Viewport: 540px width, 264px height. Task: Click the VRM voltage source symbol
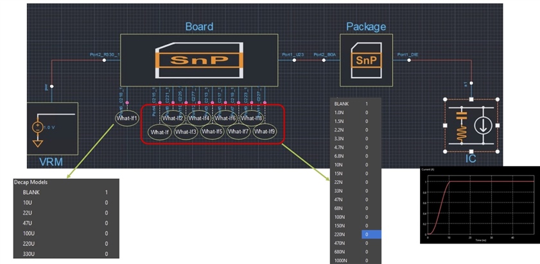coord(37,126)
